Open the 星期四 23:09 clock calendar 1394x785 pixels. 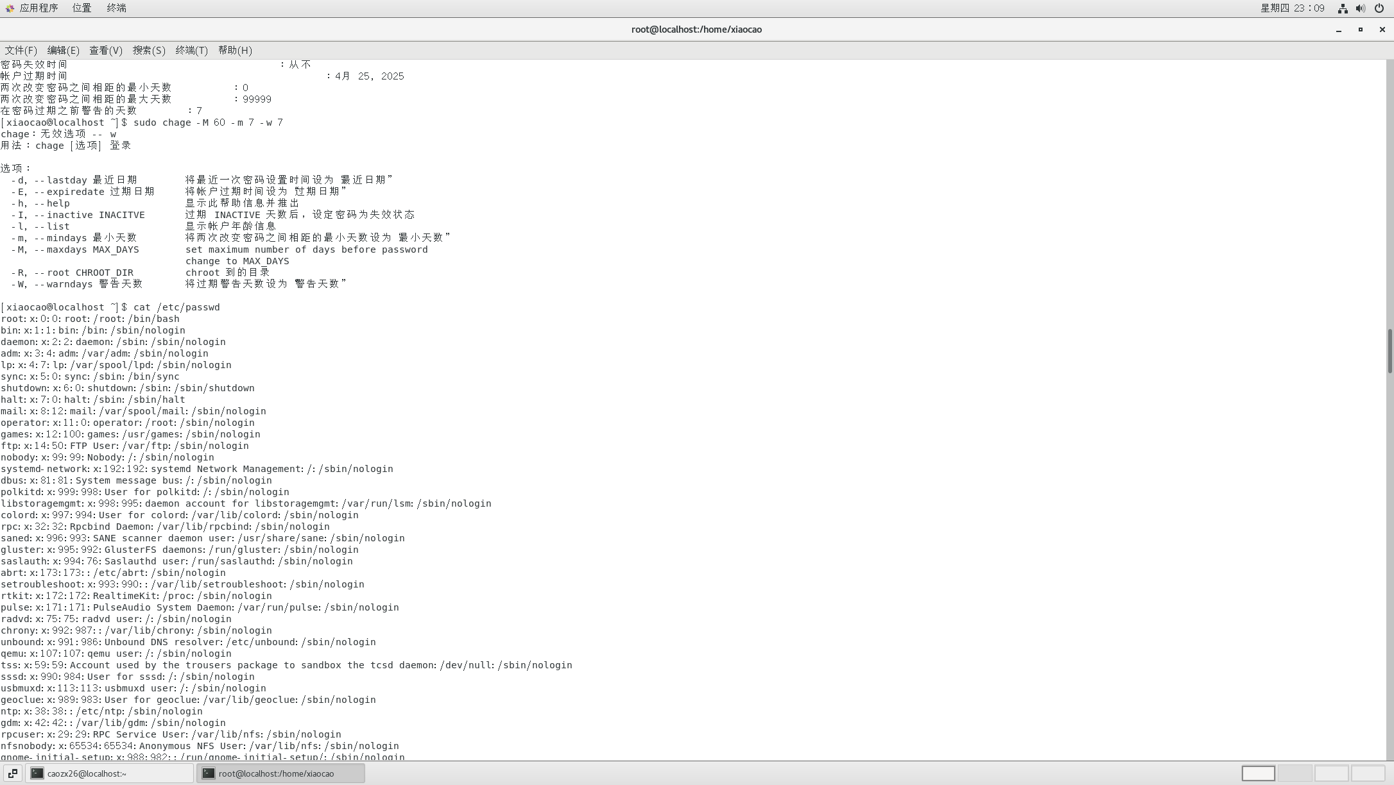(1292, 8)
